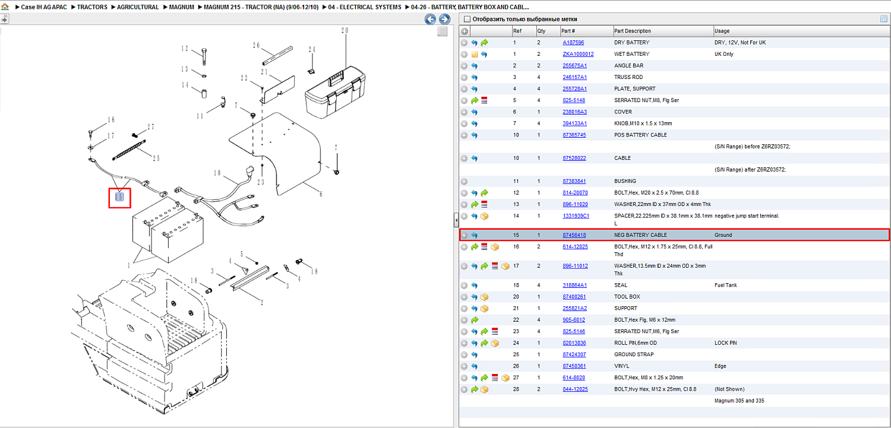This screenshot has height=428, width=891.
Task: Go to the home page icon
Action: (x=5, y=7)
